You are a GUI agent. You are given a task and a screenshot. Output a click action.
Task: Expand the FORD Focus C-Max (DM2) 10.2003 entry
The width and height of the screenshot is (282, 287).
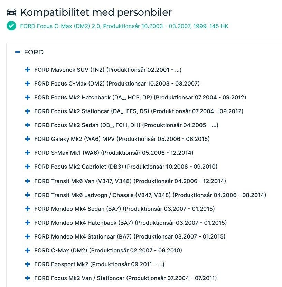tap(28, 83)
